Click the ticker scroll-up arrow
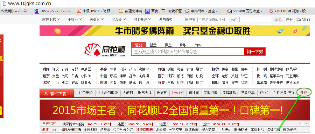This screenshot has height=134, width=315. click(x=301, y=124)
